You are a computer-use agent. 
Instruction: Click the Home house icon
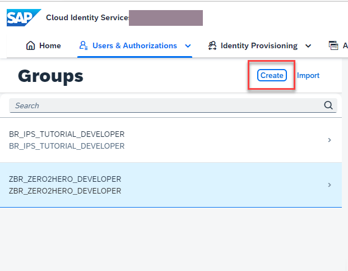31,46
